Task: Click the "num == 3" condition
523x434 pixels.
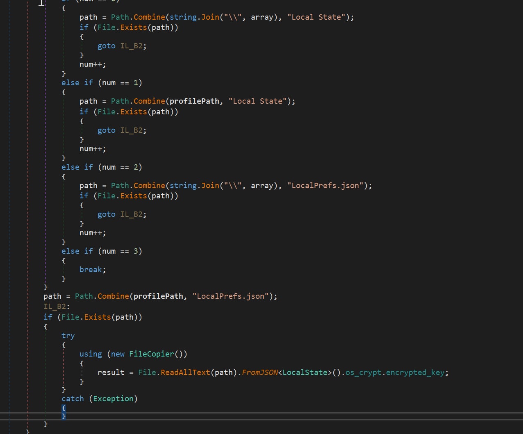Action: tap(120, 251)
